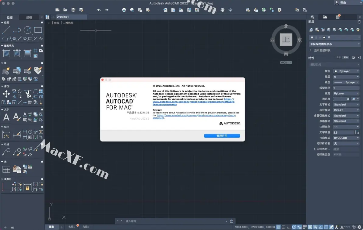This screenshot has width=363, height=230.
Task: Activate the Pan hand tool
Action: click(x=223, y=10)
